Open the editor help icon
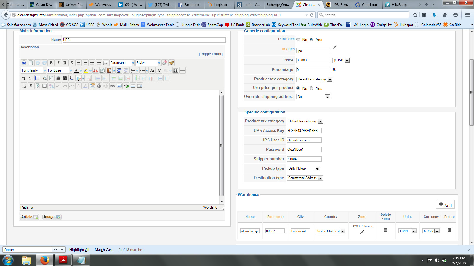The height and width of the screenshot is (266, 474). click(24, 63)
